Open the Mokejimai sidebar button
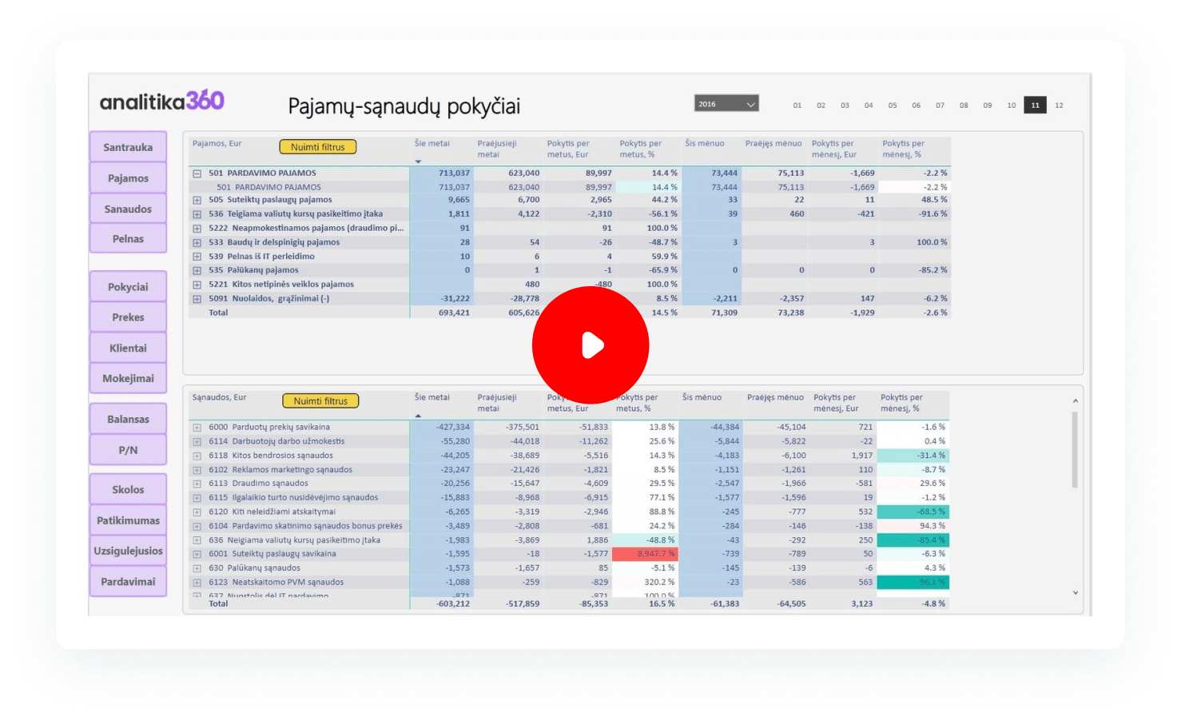The image size is (1181, 721). [128, 378]
